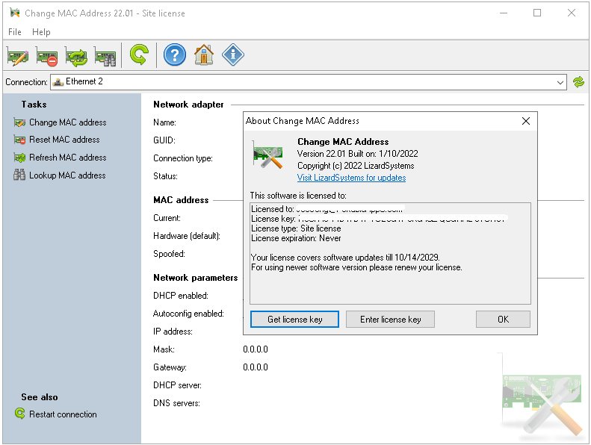Screen dimensions: 591x445
Task: Click the DNS servers label
Action: (176, 403)
